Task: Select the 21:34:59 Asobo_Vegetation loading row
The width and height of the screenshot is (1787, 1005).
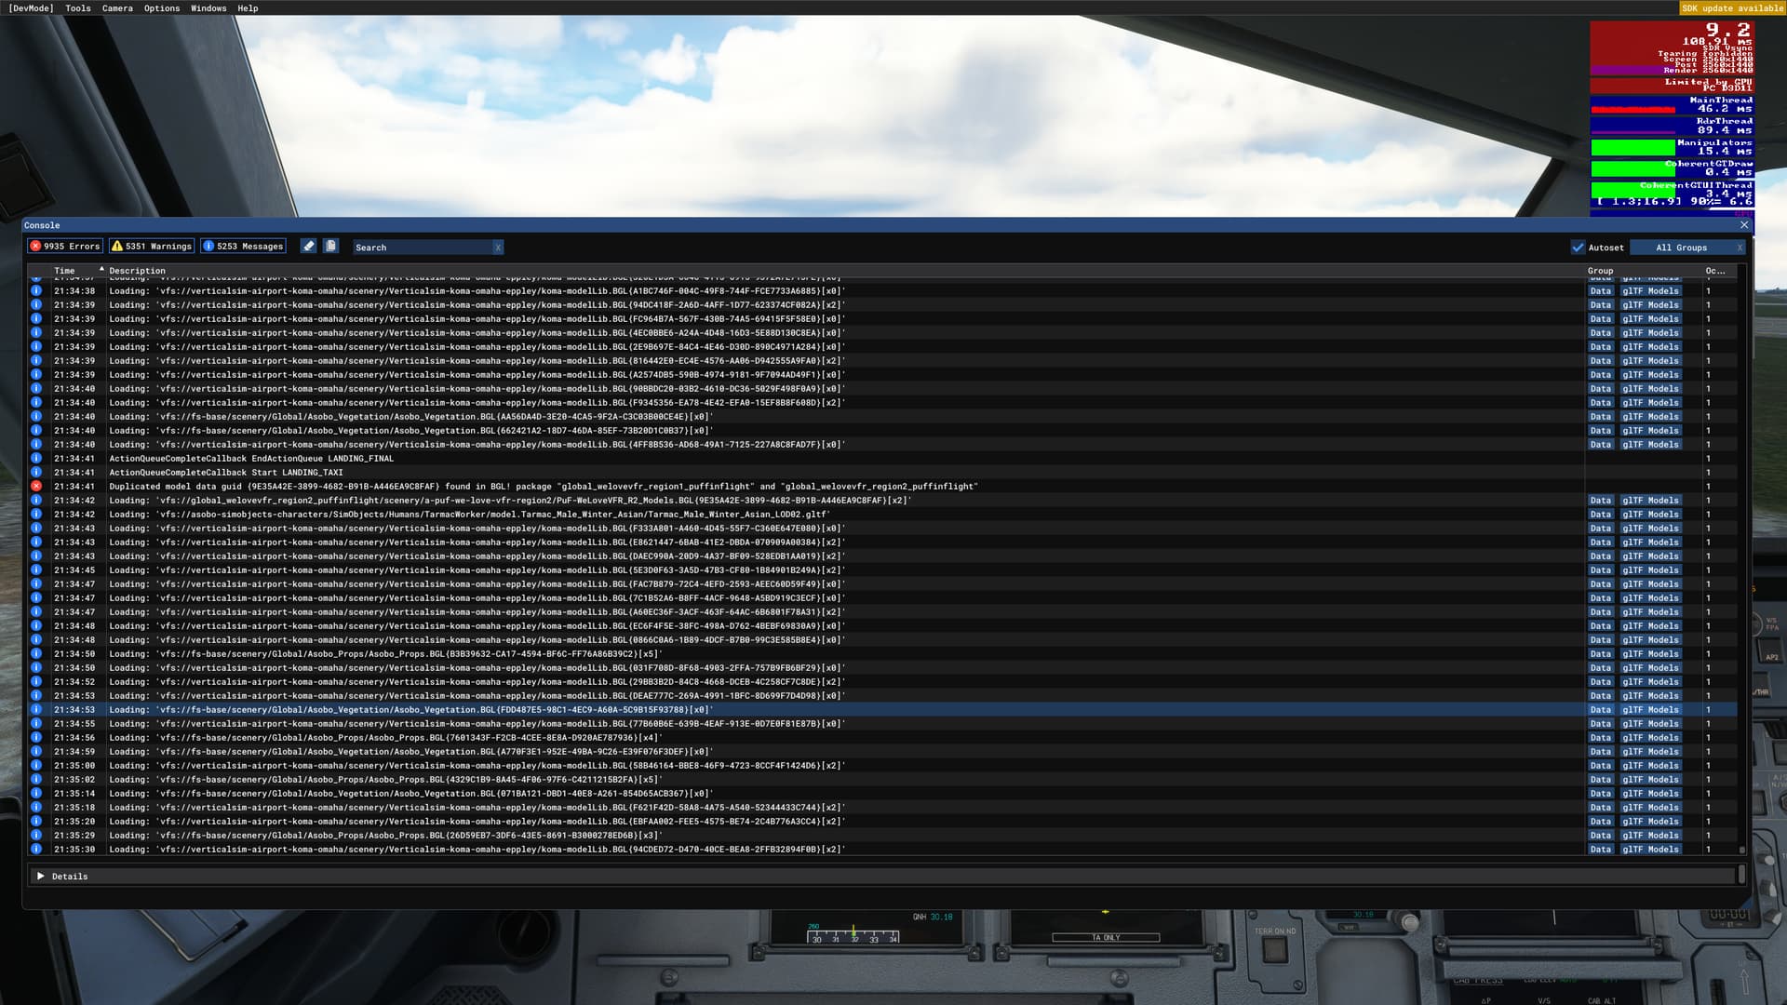Action: [882, 752]
